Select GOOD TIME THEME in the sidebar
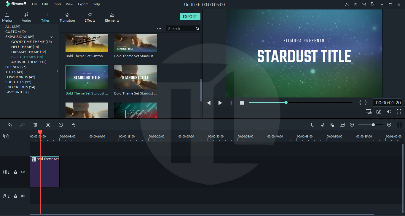This screenshot has width=405, height=216. click(31, 41)
